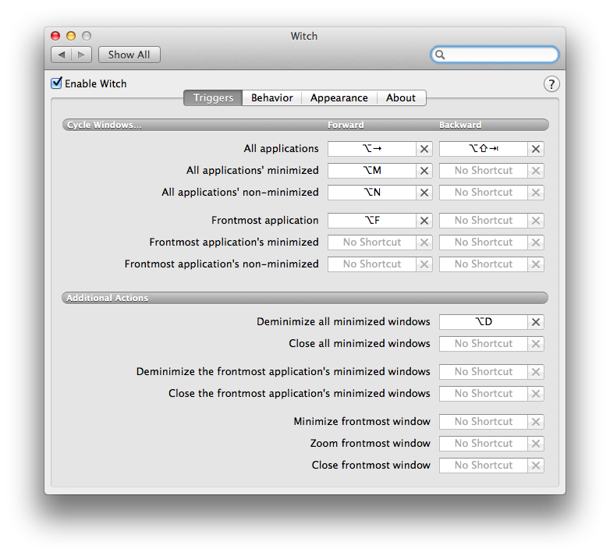
Task: Clear Frontmost application's minimized forward shortcut
Action: (424, 243)
